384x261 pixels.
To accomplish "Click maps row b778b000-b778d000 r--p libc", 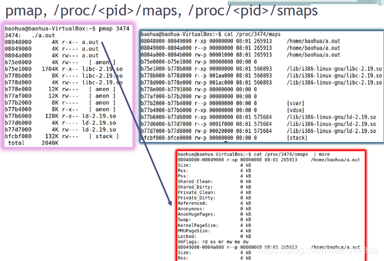I will point(262,76).
